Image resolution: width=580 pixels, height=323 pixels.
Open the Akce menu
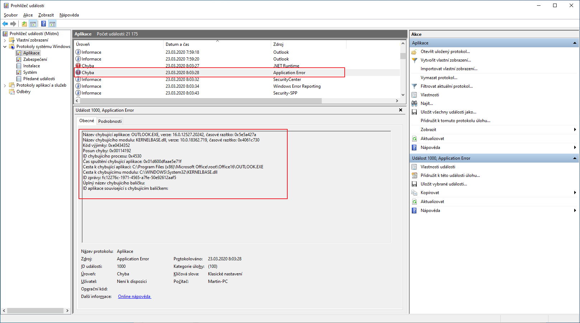[28, 15]
